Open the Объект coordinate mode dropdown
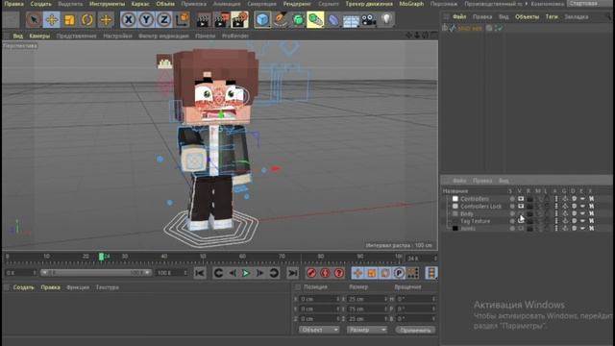Screen dimensions: 615x346 tap(319, 330)
